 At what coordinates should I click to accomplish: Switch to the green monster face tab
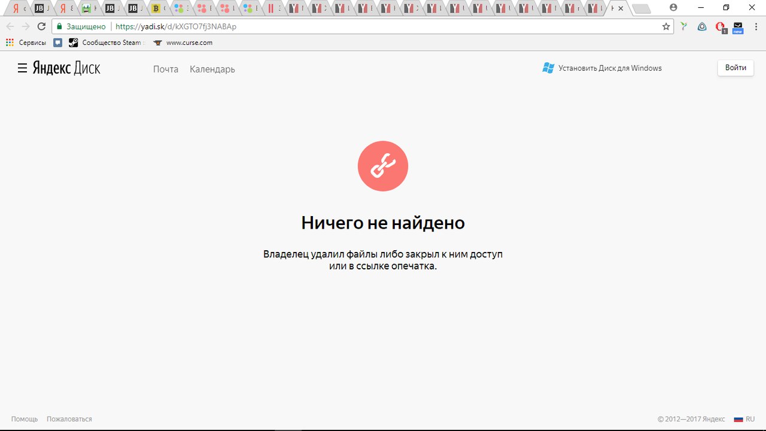(x=88, y=8)
